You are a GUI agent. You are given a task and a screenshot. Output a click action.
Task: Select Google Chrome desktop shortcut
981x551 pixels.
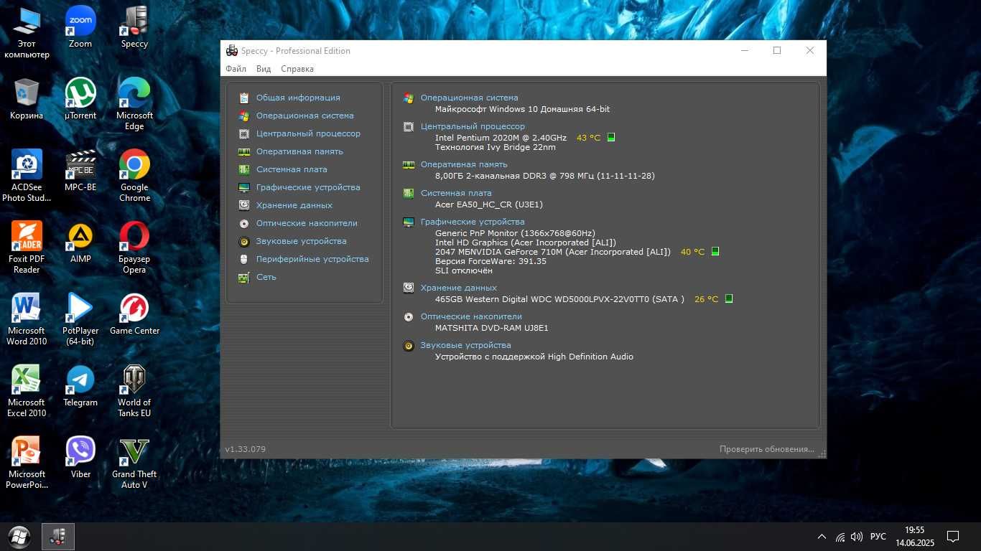tap(134, 176)
